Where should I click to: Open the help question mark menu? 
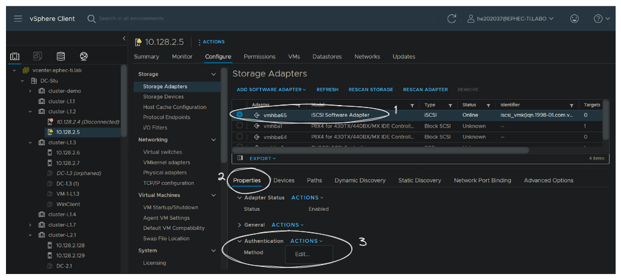point(602,19)
